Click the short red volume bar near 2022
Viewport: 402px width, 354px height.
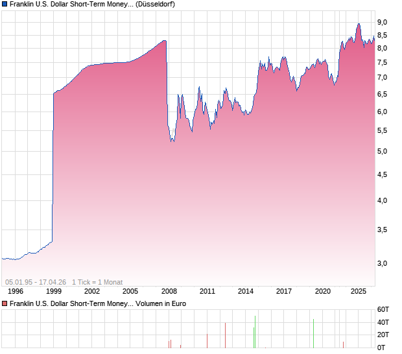coord(343,345)
